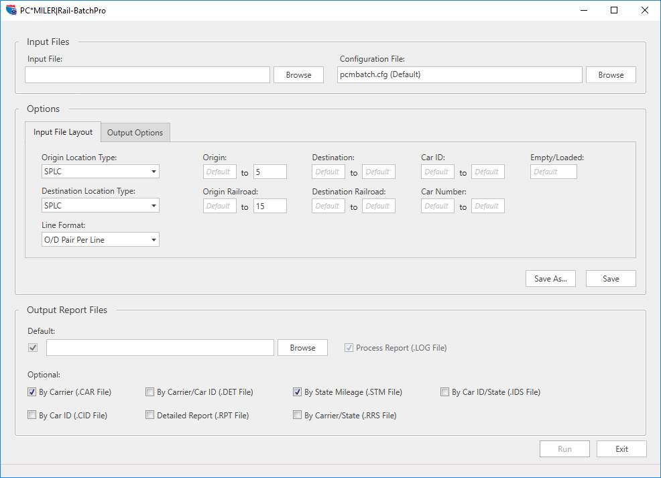Expand the Destination Location Type dropdown
Image resolution: width=661 pixels, height=478 pixels.
click(x=101, y=206)
